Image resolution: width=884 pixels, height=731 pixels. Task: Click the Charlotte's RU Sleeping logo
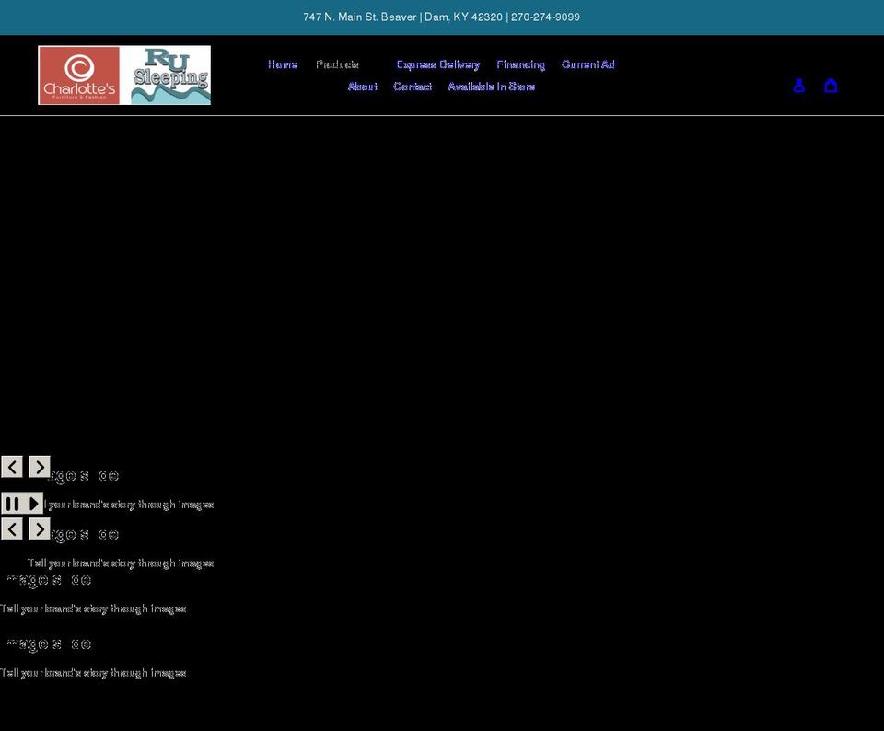point(124,75)
